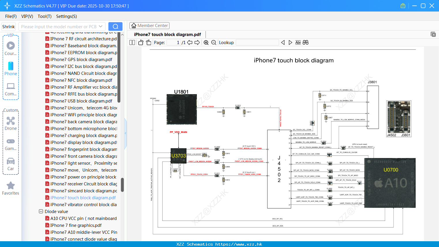The width and height of the screenshot is (439, 247).
Task: Click the J4502 J3801 connector photo
Action: pos(399,119)
